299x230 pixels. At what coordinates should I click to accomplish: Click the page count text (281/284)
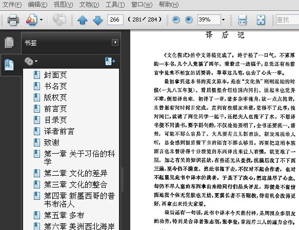(145, 19)
